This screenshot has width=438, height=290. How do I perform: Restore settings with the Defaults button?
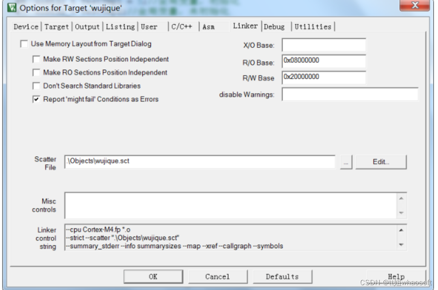point(282,277)
